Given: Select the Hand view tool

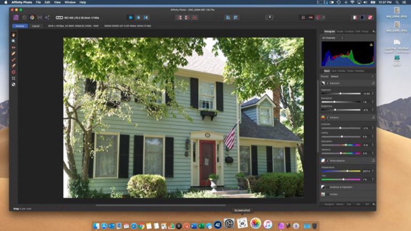Looking at the screenshot, I should pyautogui.click(x=13, y=35).
